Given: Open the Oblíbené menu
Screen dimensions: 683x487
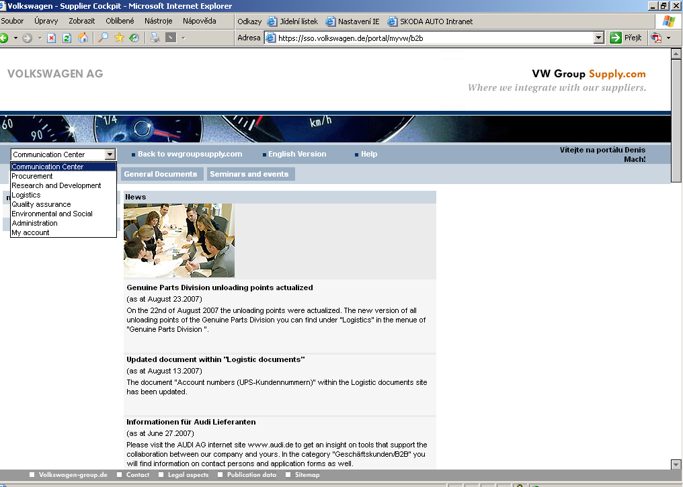Looking at the screenshot, I should (x=120, y=21).
